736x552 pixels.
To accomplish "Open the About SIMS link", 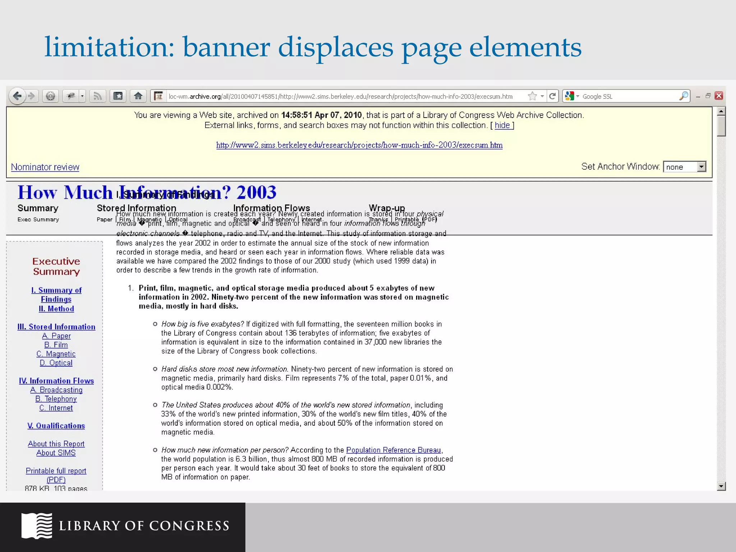I will tap(56, 452).
